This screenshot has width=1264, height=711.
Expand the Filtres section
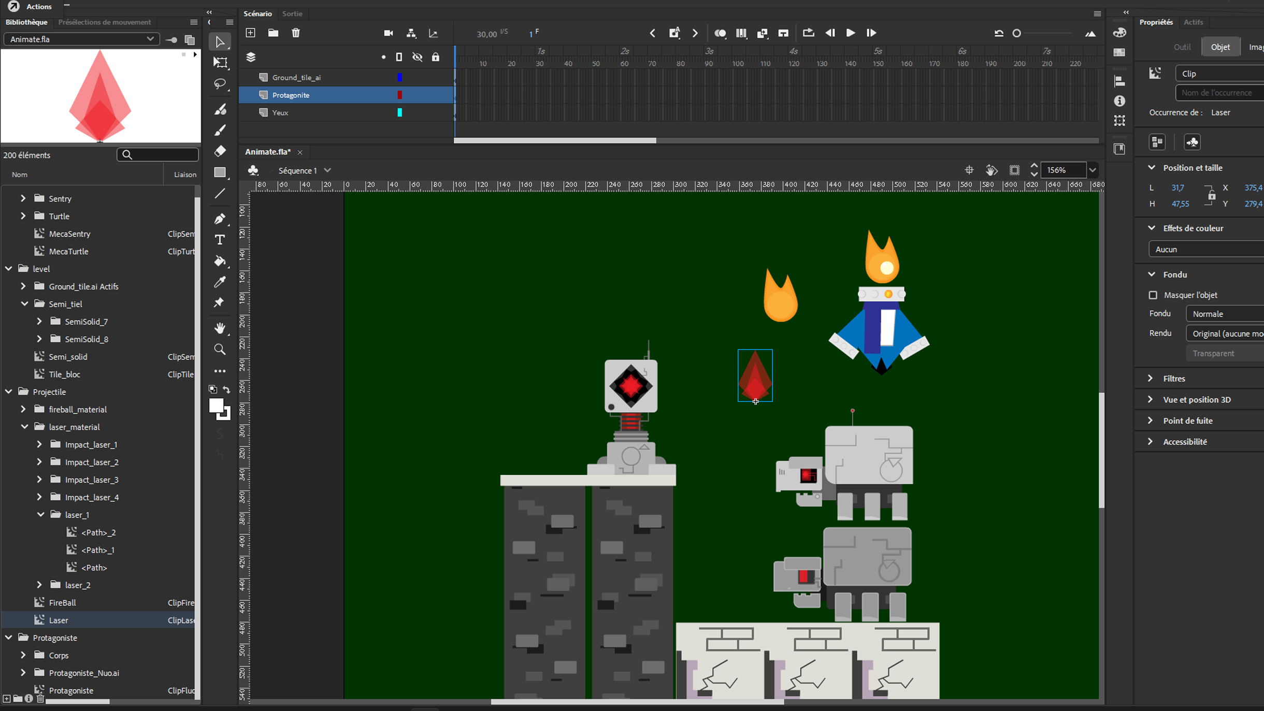coord(1151,378)
